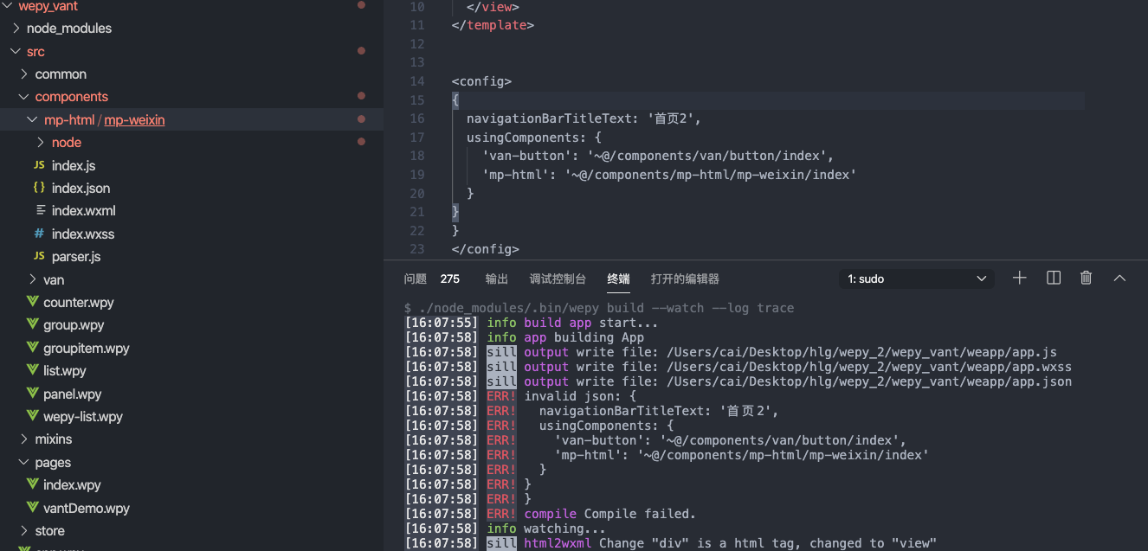This screenshot has width=1148, height=551.
Task: Open index.json file
Action: pos(81,188)
